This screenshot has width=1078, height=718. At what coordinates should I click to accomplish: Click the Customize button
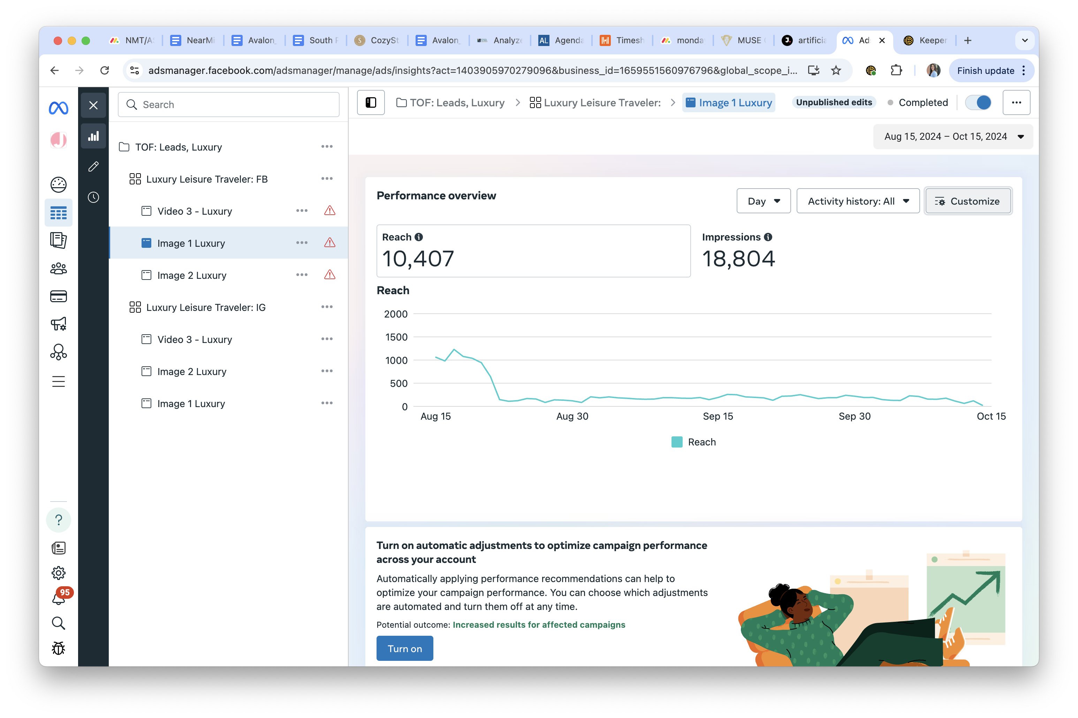pyautogui.click(x=967, y=201)
